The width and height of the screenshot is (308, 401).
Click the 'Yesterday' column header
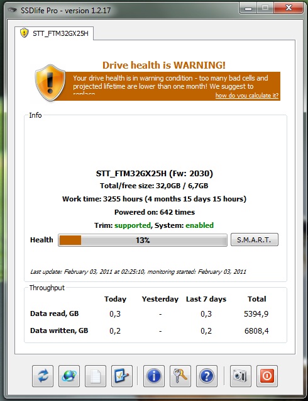(160, 299)
